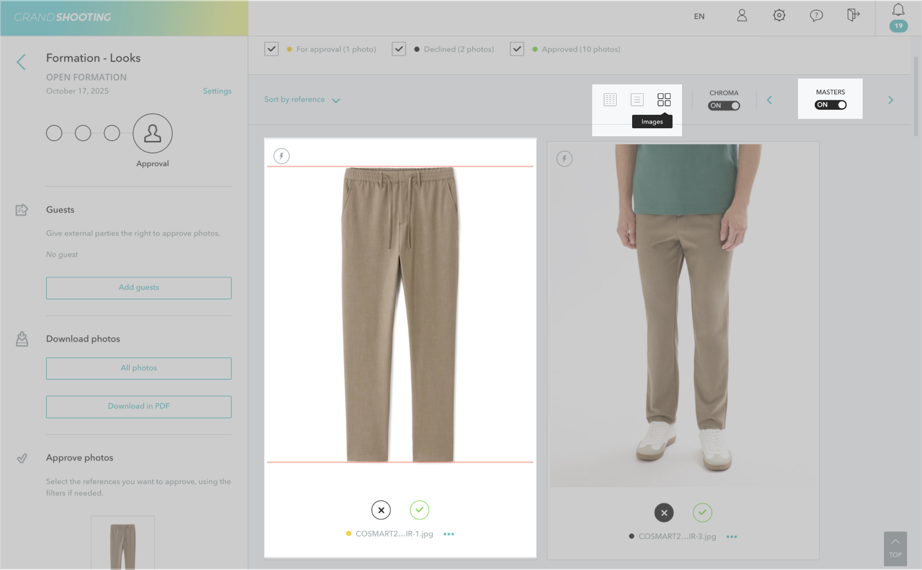Open the trousers product photo

pos(400,314)
